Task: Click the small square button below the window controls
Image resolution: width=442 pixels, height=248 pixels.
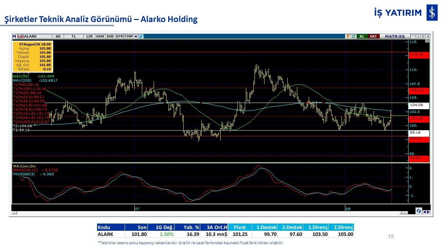Action: [x=428, y=41]
